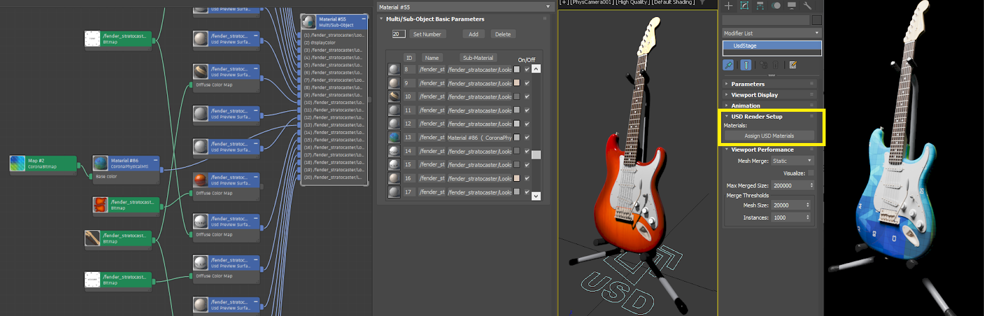Enable the Visualize checkbox
Image resolution: width=984 pixels, height=316 pixels.
point(811,173)
